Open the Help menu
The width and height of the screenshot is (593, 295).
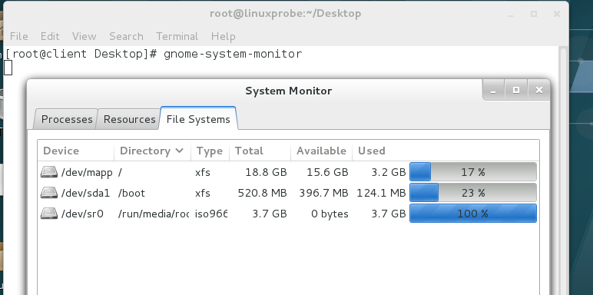point(223,36)
